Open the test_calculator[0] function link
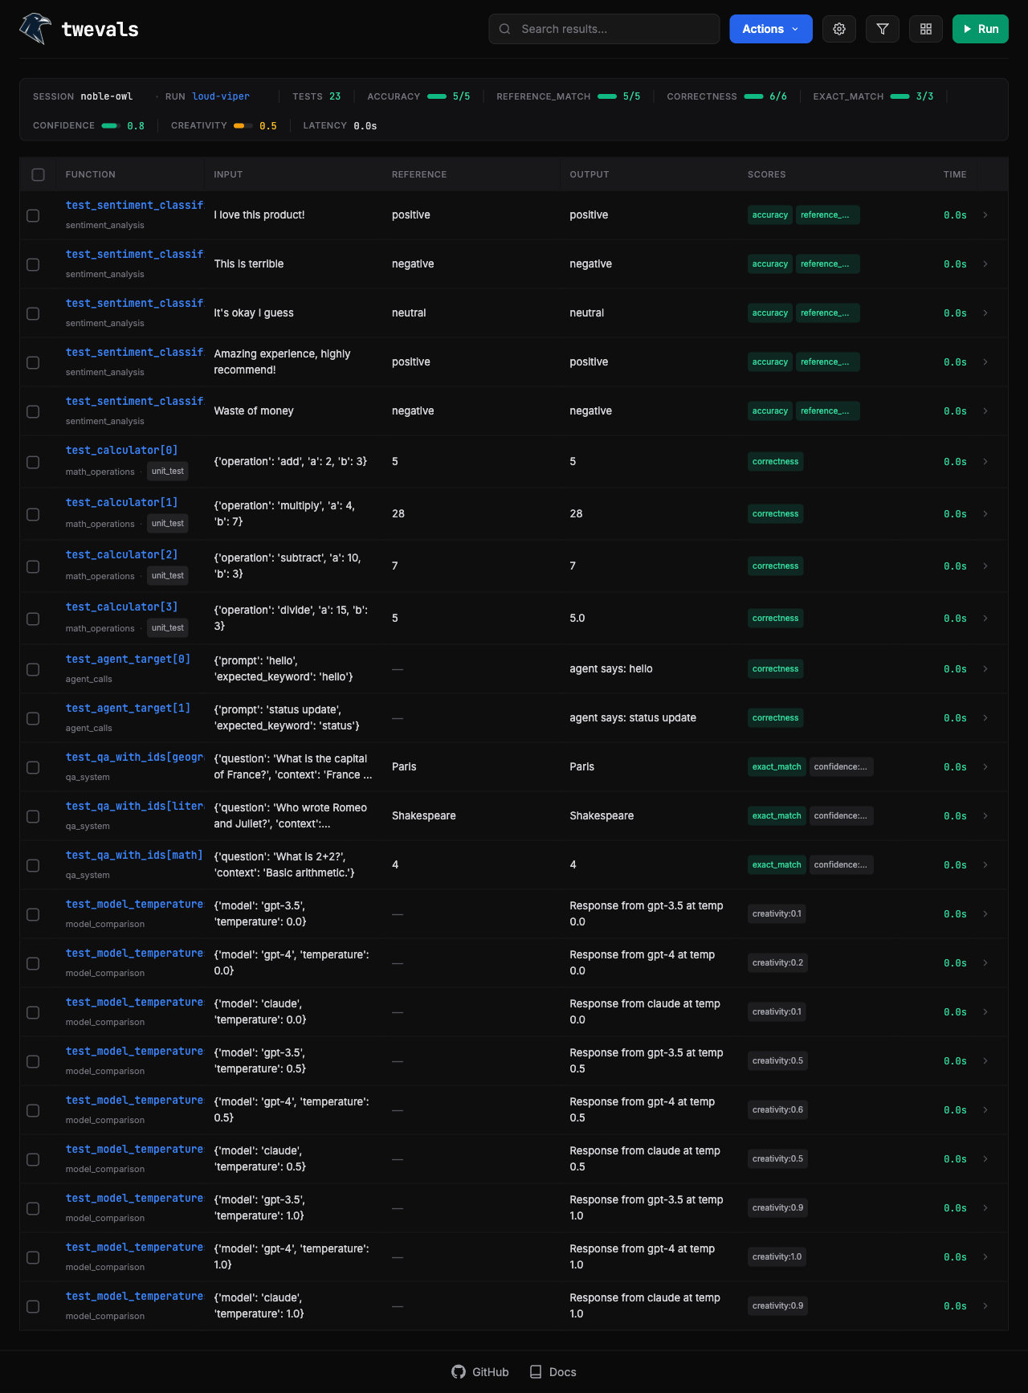The width and height of the screenshot is (1028, 1393). pos(122,451)
